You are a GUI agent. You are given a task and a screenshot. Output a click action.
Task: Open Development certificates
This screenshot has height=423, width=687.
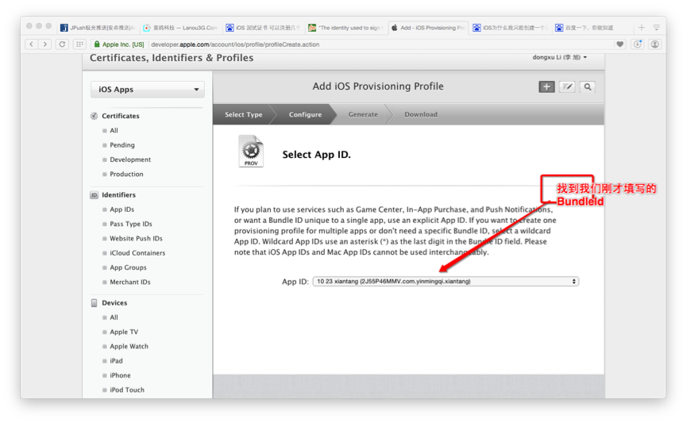pyautogui.click(x=130, y=160)
